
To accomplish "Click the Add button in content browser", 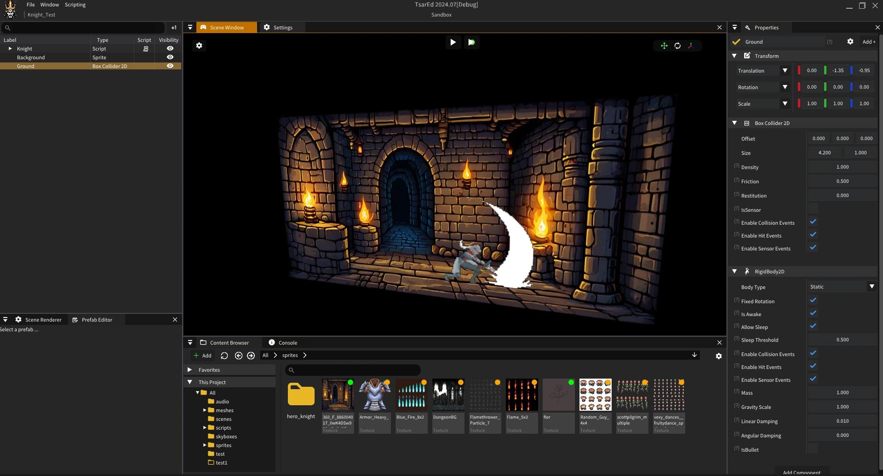I will (x=203, y=356).
